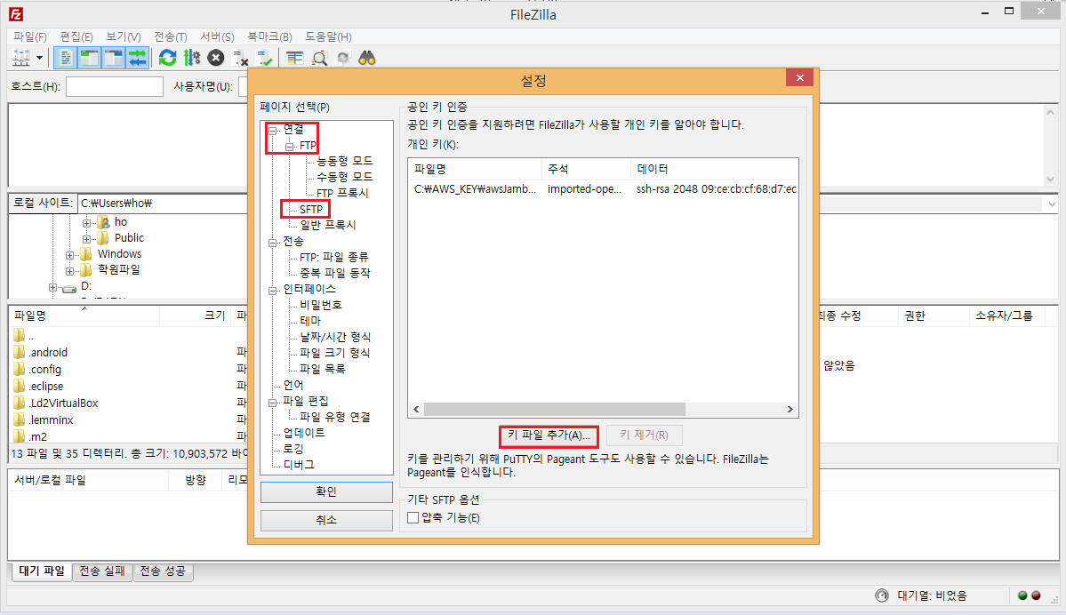Image resolution: width=1066 pixels, height=615 pixels.
Task: Collapse the 연결 tree node
Action: (273, 130)
